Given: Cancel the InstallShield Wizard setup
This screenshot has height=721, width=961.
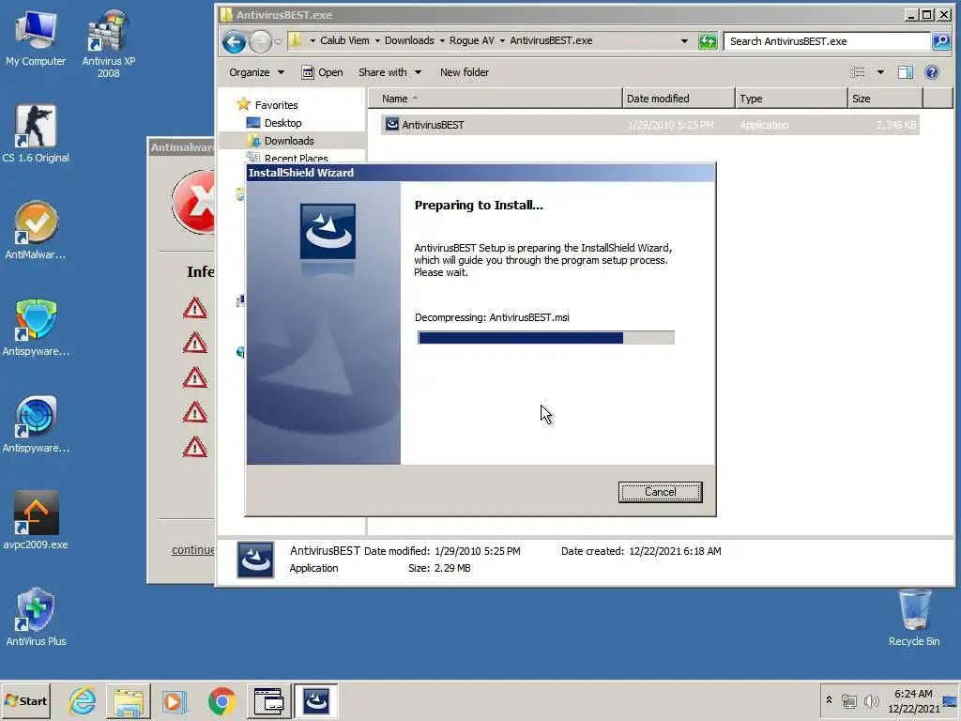Looking at the screenshot, I should point(660,492).
